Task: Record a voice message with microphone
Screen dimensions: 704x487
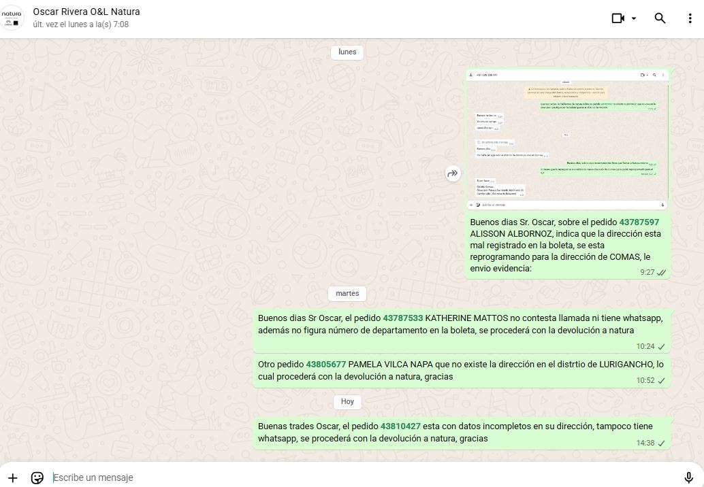Action: point(688,477)
